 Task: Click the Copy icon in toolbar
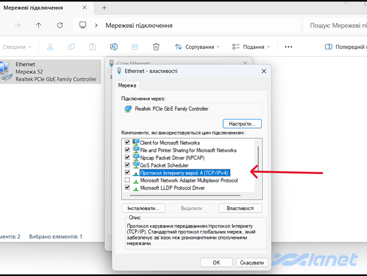(71, 47)
